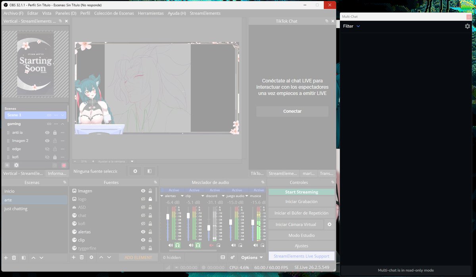
Task: Open source properties gear under preview
Action: [x=135, y=171]
